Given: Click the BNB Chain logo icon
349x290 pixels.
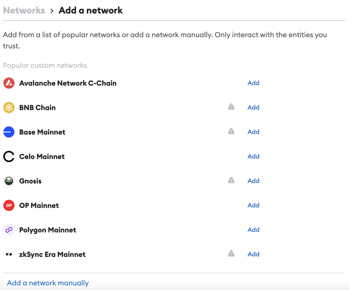Looking at the screenshot, I should point(9,108).
